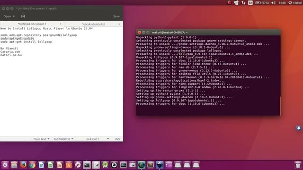The width and height of the screenshot is (303, 170).
Task: Click the 'How to Install Lollypop Music Player' line
Action: (46, 28)
